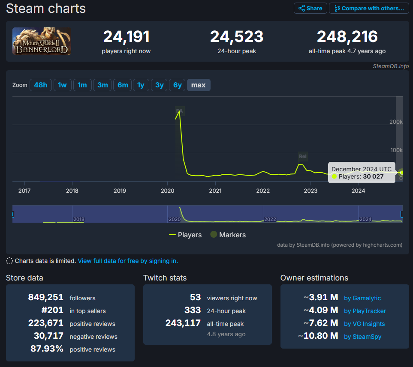Click the 24,523 24-hour peak value
This screenshot has width=413, height=367.
coord(237,36)
